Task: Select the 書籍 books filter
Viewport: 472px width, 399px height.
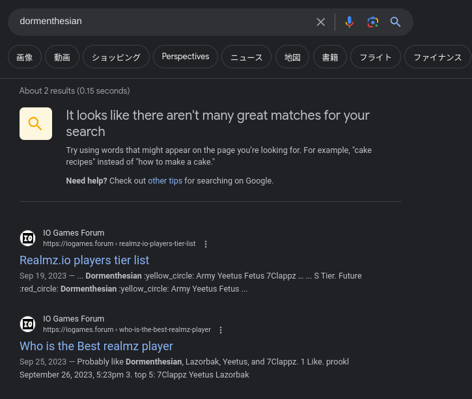Action: pos(330,57)
